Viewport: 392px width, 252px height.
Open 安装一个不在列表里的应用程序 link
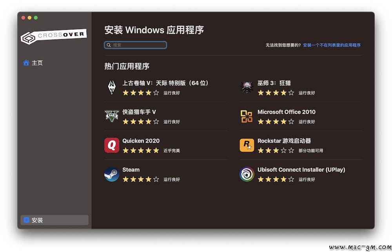[x=332, y=45]
